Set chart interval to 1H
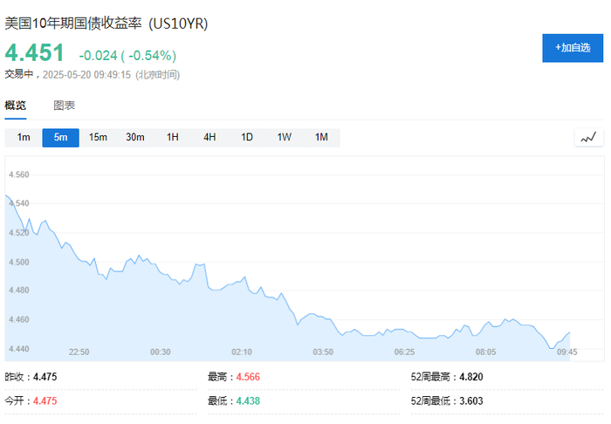Viewport: 611px width, 424px height. point(173,137)
